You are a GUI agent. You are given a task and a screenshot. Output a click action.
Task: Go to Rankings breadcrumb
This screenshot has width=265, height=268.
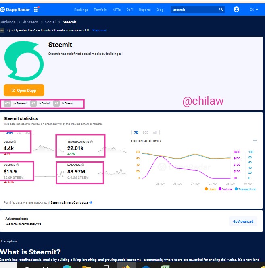tap(8, 22)
